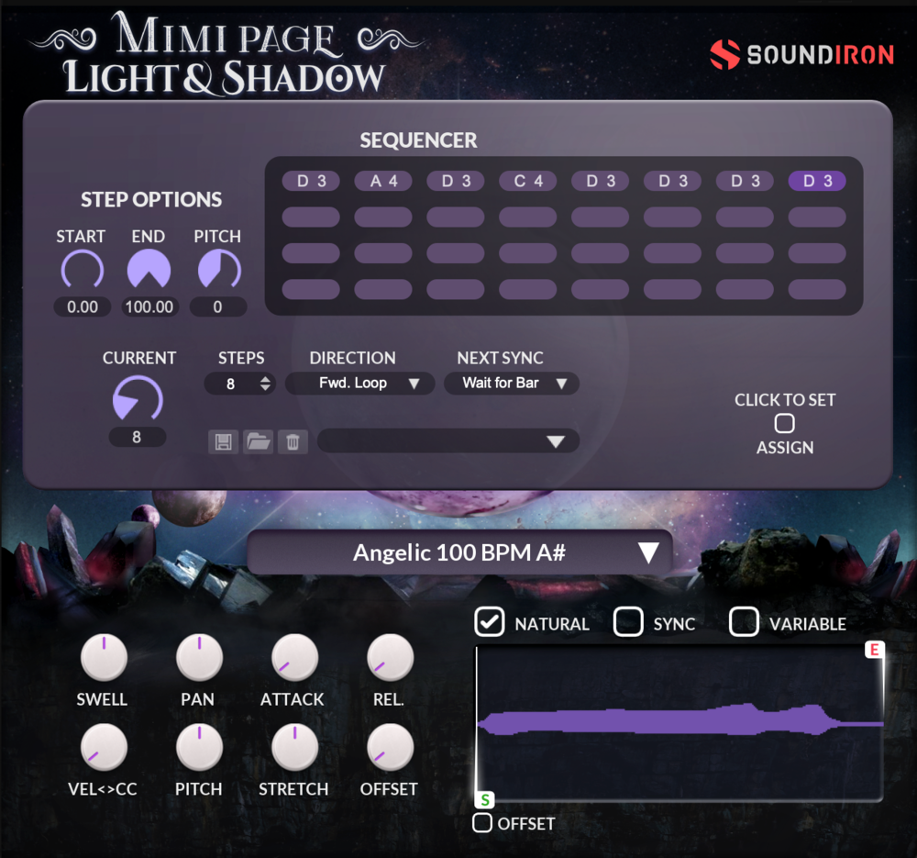Enable the VARIABLE checkbox
The height and width of the screenshot is (858, 917).
pos(744,621)
